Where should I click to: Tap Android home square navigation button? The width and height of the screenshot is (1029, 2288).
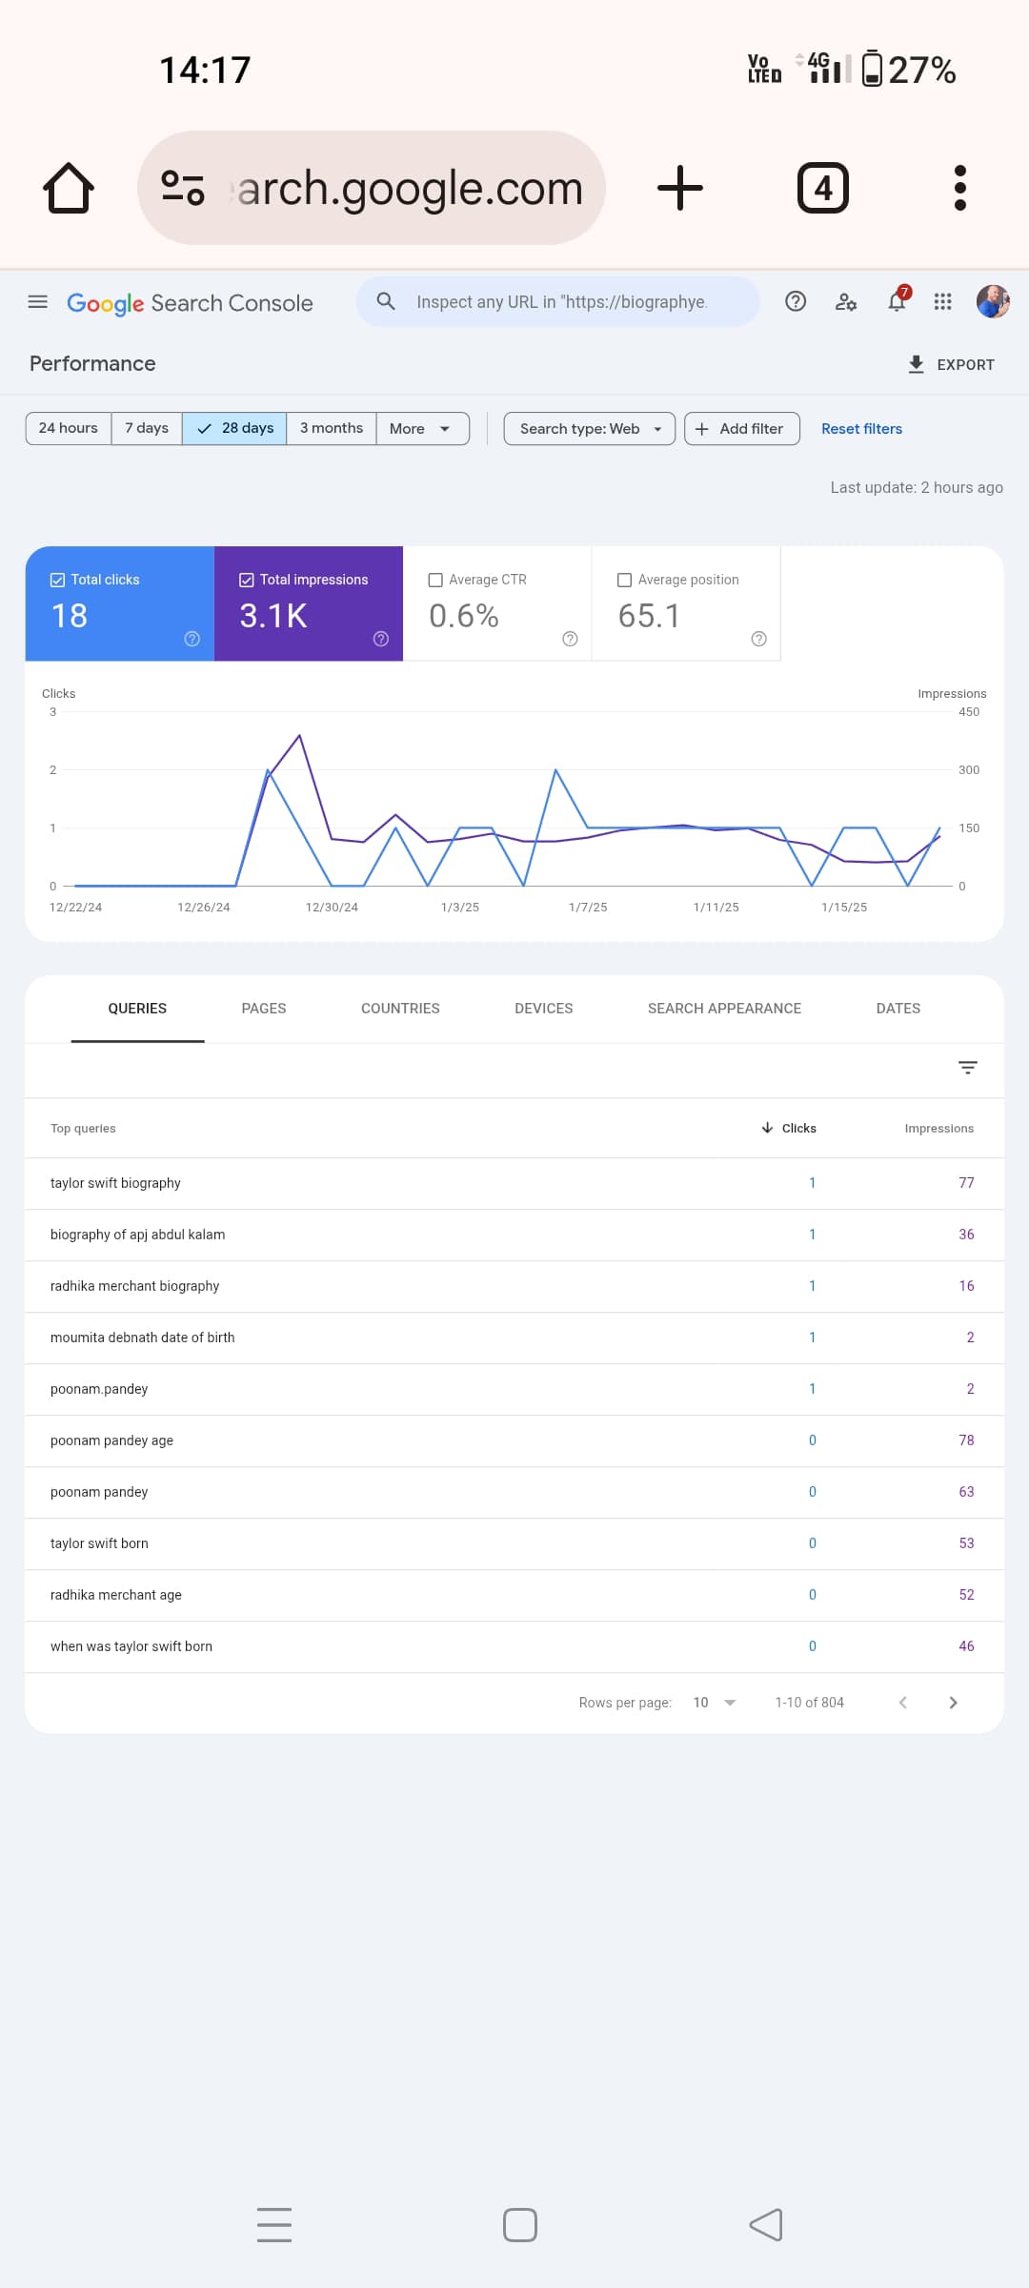click(x=520, y=2225)
